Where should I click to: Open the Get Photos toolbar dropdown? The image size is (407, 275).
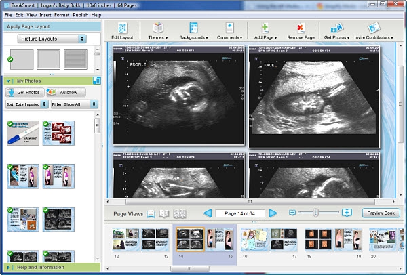pyautogui.click(x=336, y=31)
